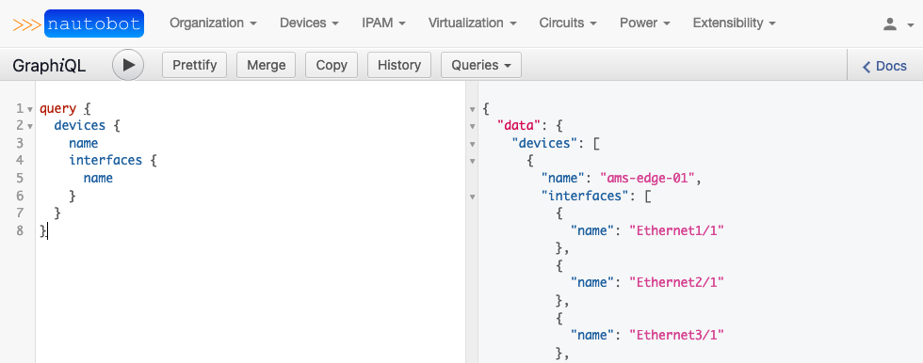Open the user profile icon menu
The height and width of the screenshot is (363, 923).
coord(896,24)
